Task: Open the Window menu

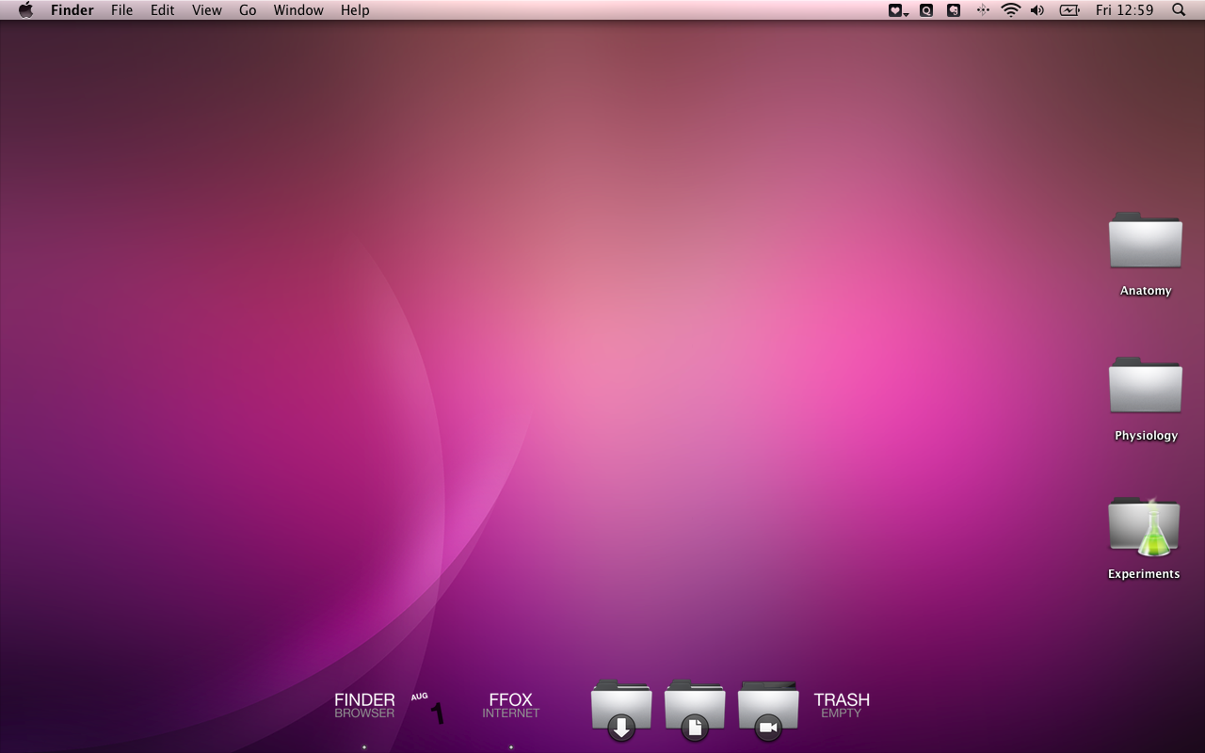Action: (298, 10)
